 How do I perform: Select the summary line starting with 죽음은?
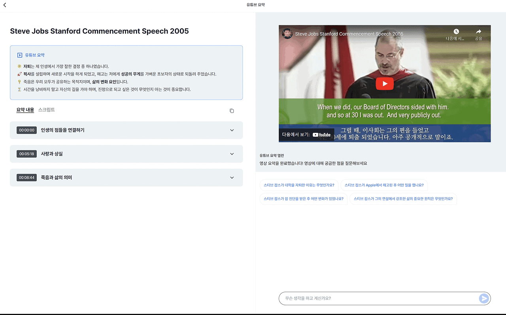73,82
